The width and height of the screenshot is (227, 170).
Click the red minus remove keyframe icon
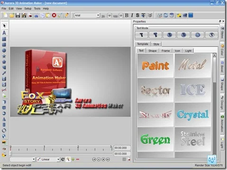click(x=78, y=160)
